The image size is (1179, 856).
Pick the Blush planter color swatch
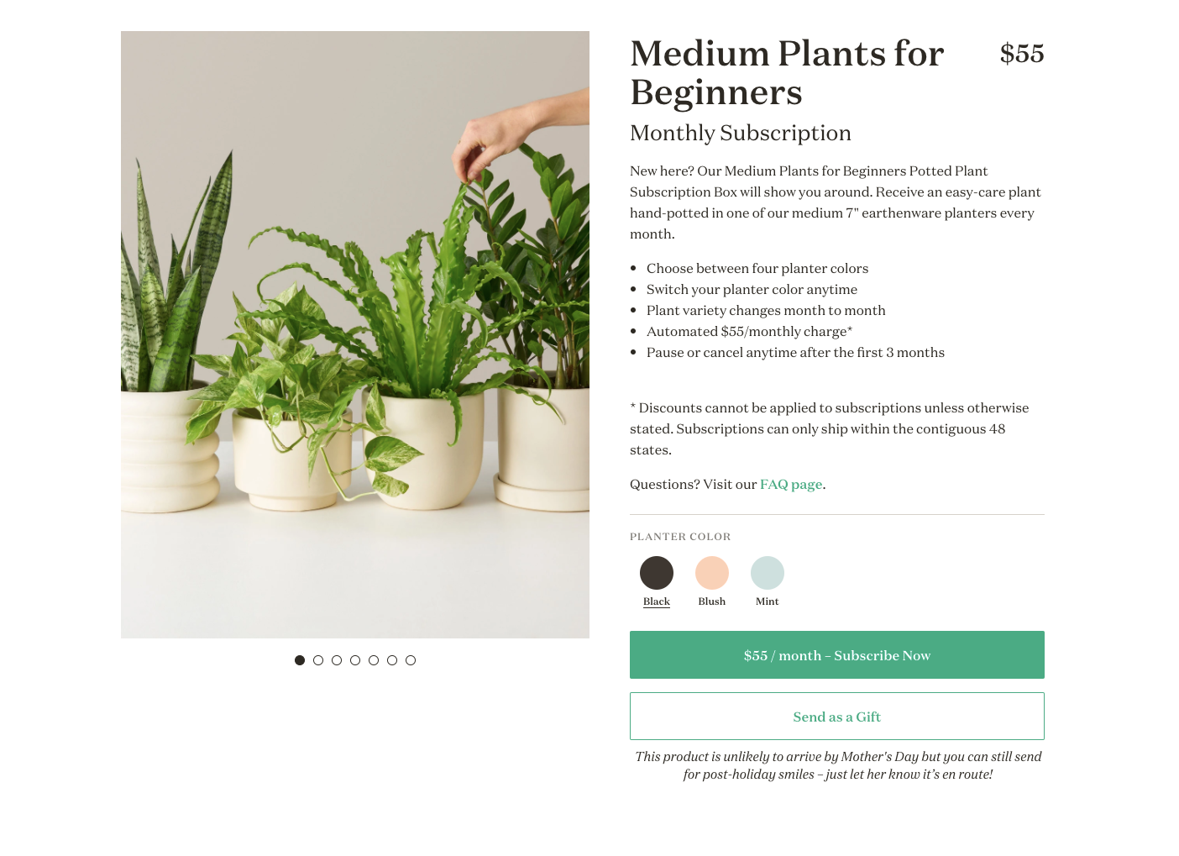[x=712, y=573]
